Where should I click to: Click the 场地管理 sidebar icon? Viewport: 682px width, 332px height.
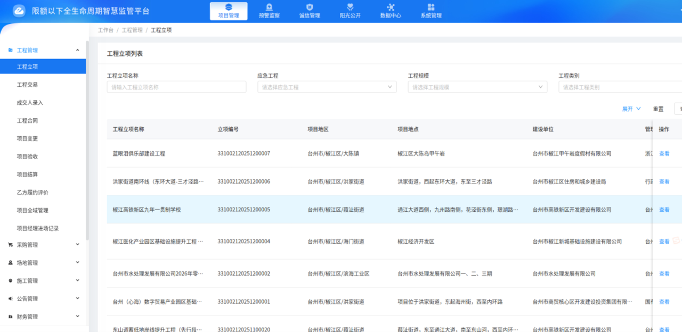pos(9,262)
